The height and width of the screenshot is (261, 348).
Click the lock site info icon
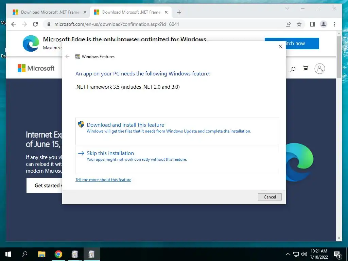[x=49, y=24]
